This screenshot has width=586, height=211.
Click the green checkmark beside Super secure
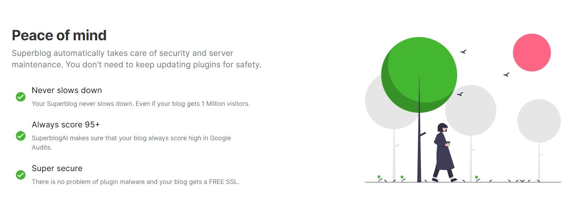click(x=21, y=175)
